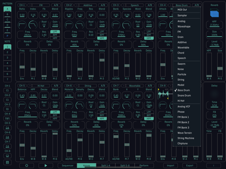Click CH-6 second filter curve icon
226x169 pixels.
coord(80,105)
